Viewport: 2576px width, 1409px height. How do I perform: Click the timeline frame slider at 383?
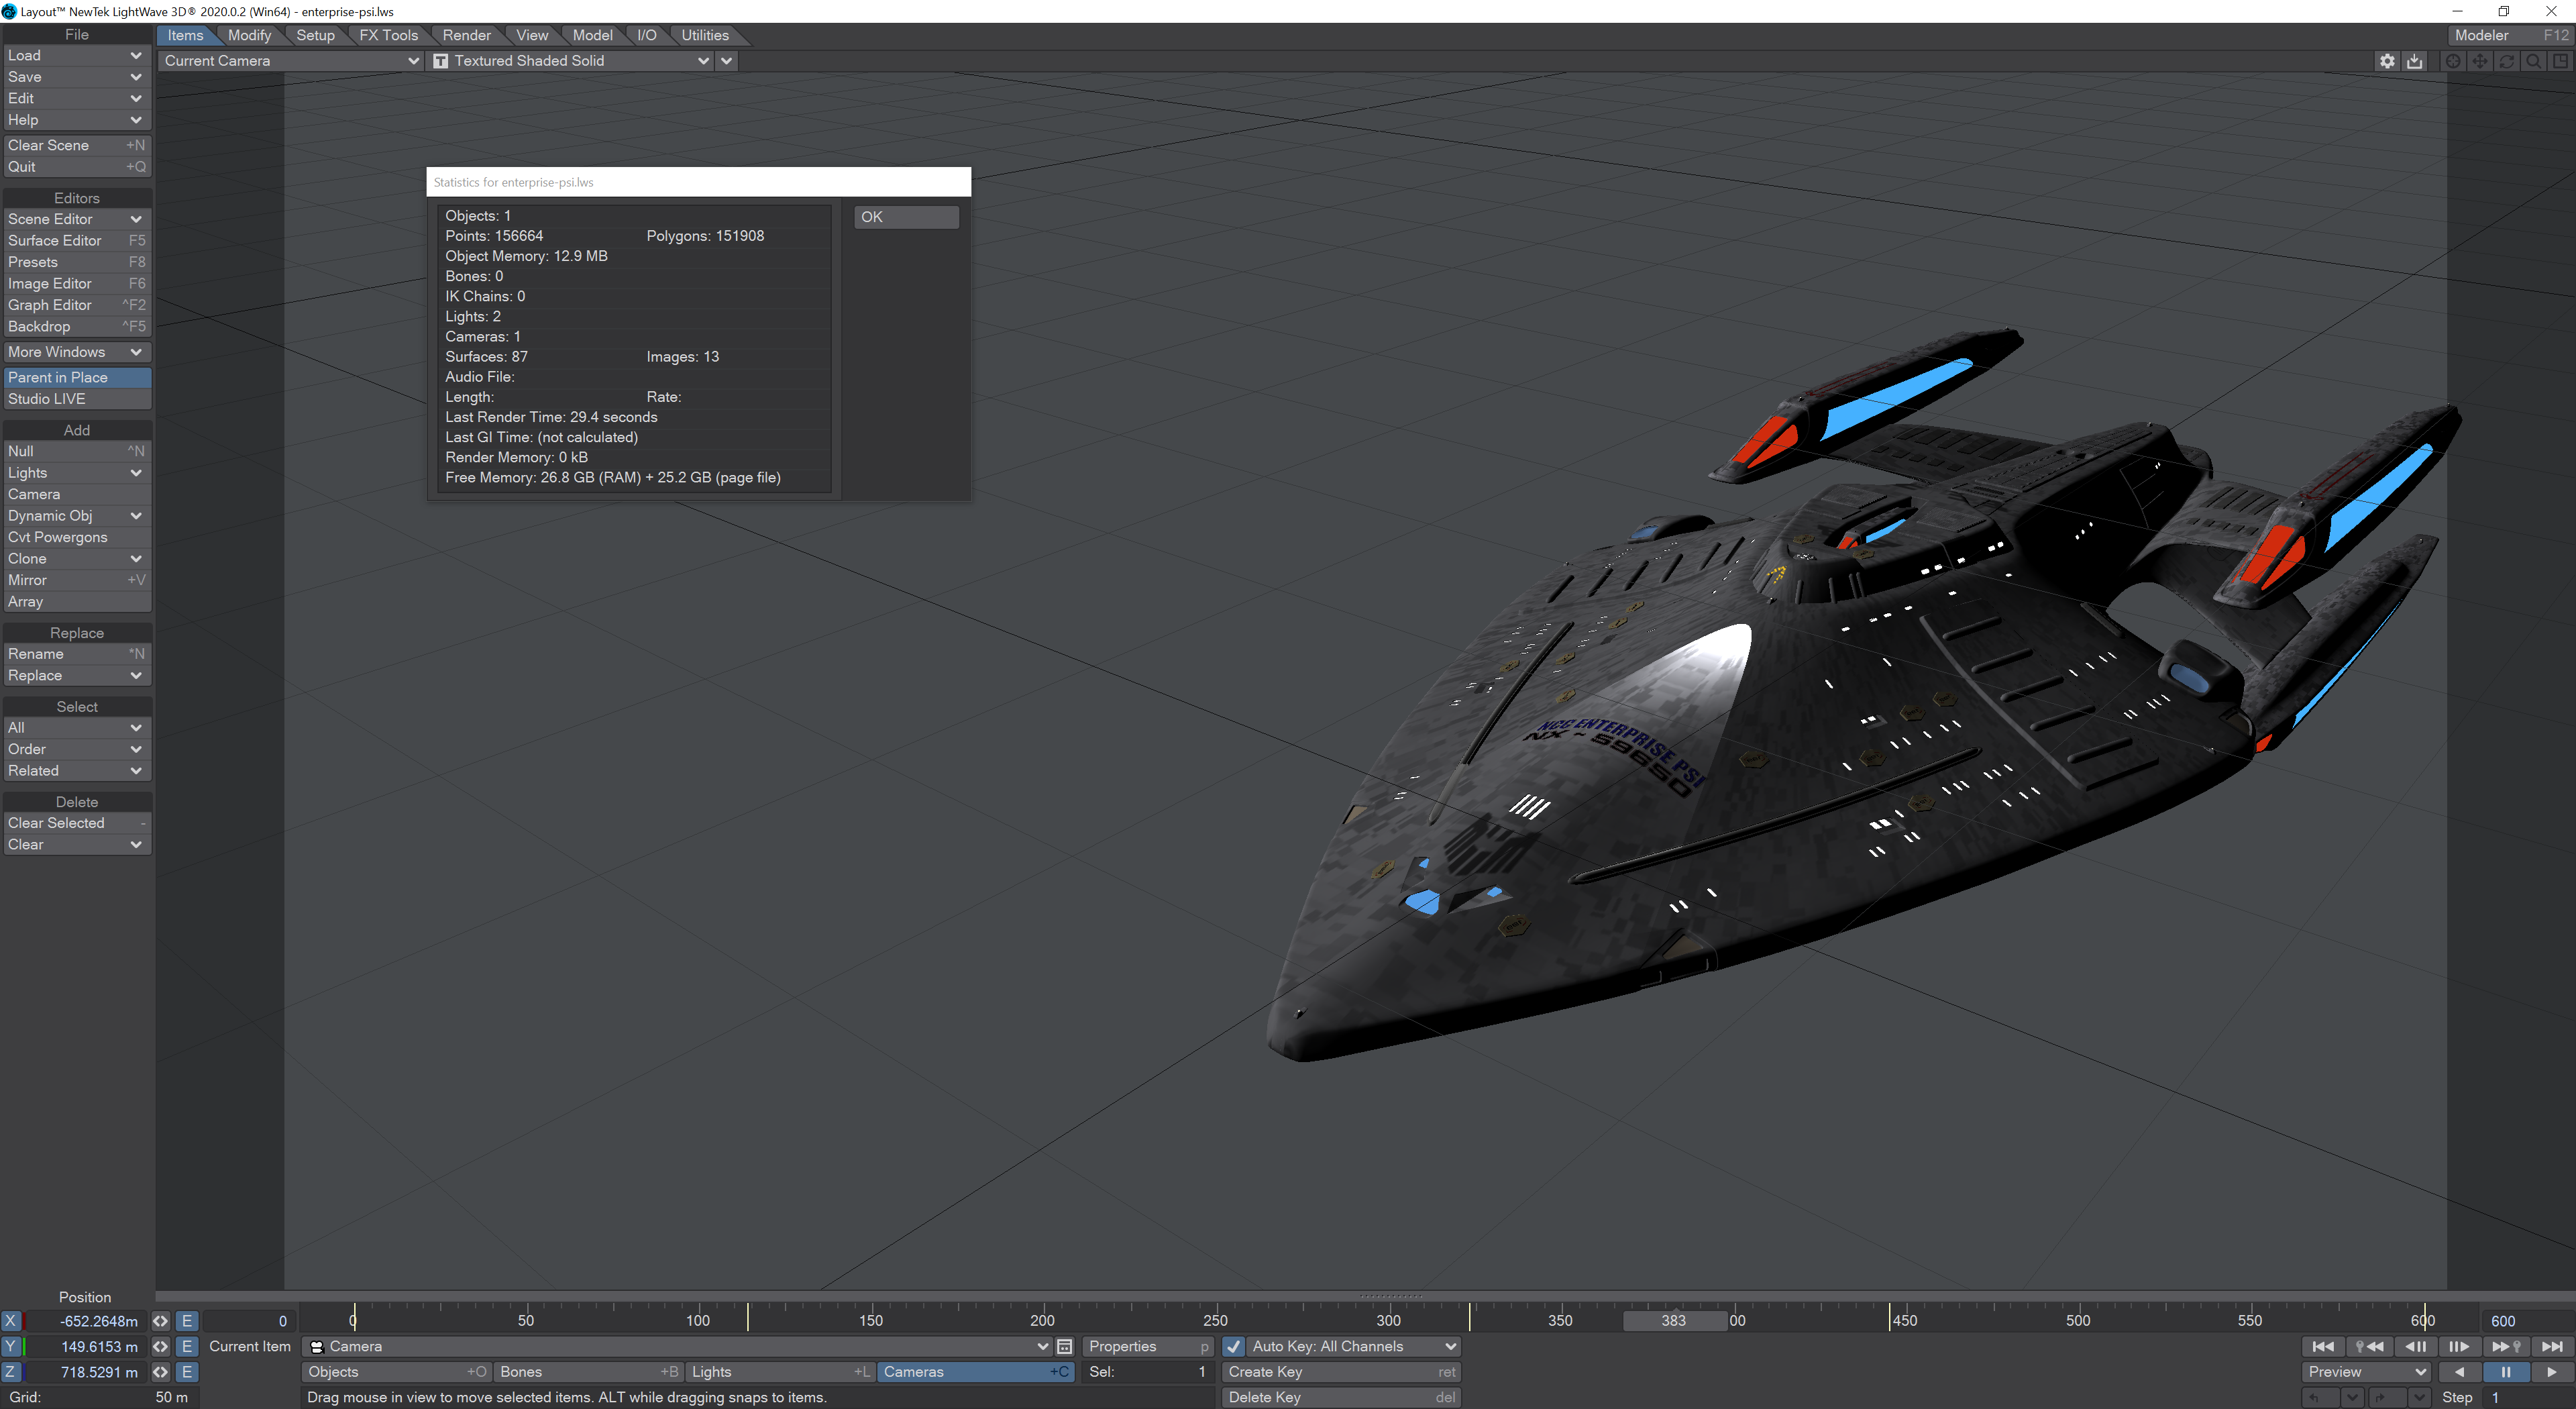coord(1673,1320)
